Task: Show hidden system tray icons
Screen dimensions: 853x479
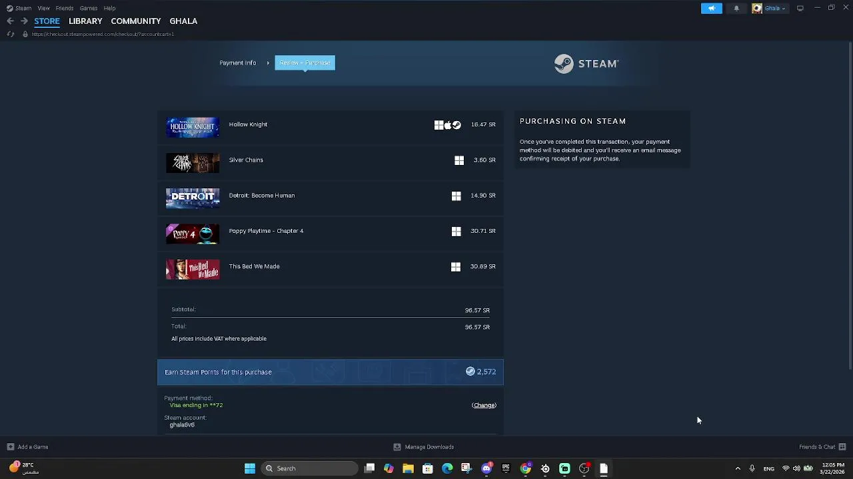Action: tap(738, 468)
